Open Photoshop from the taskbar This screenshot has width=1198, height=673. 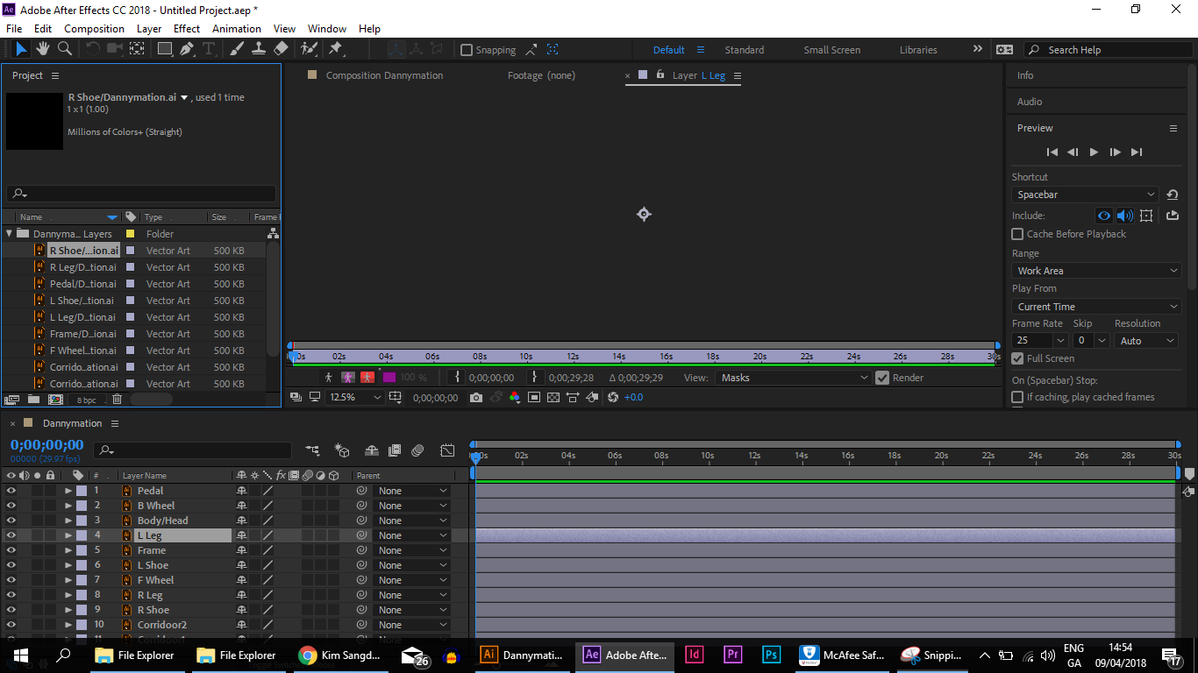771,655
